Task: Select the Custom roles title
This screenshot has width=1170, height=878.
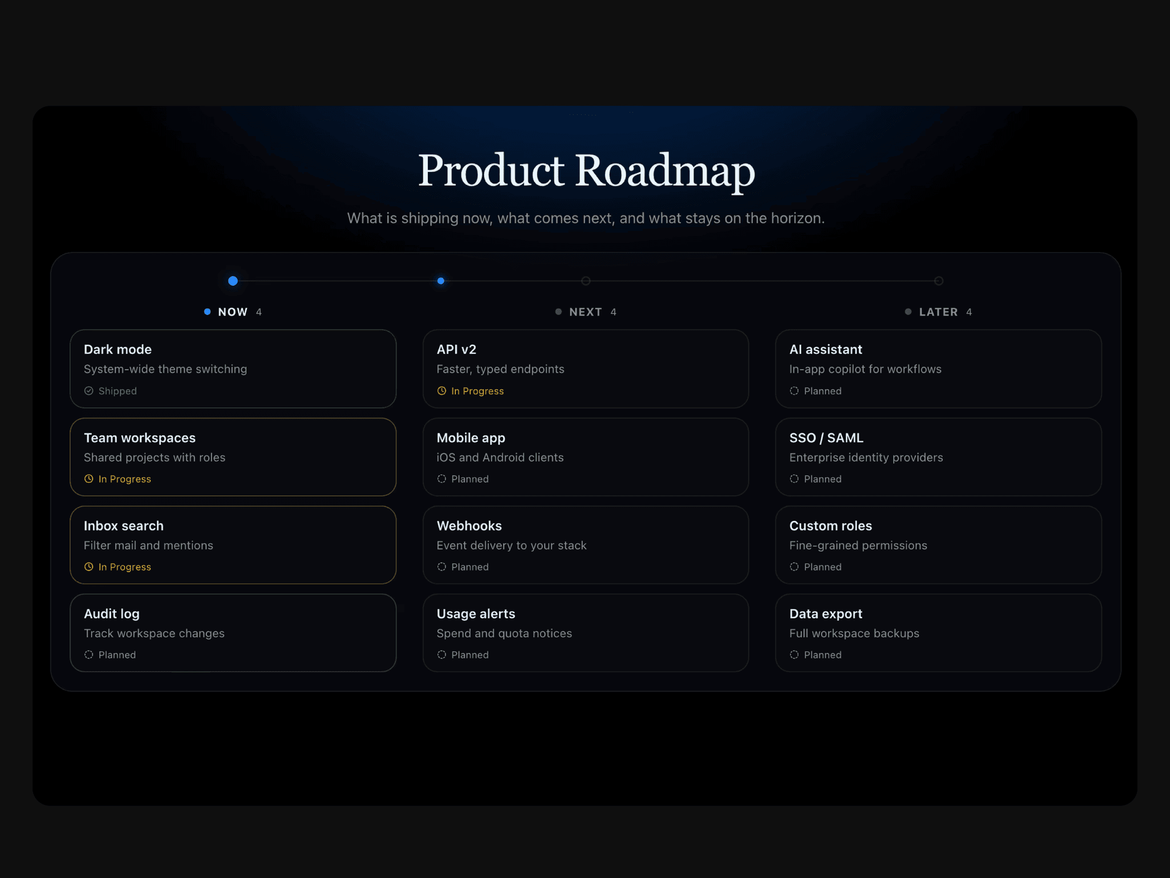Action: tap(831, 526)
